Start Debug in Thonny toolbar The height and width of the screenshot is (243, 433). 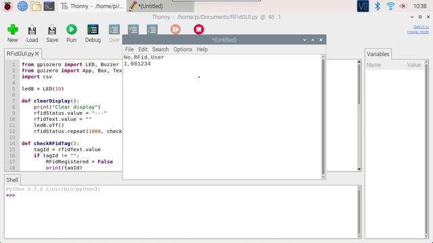pyautogui.click(x=93, y=33)
